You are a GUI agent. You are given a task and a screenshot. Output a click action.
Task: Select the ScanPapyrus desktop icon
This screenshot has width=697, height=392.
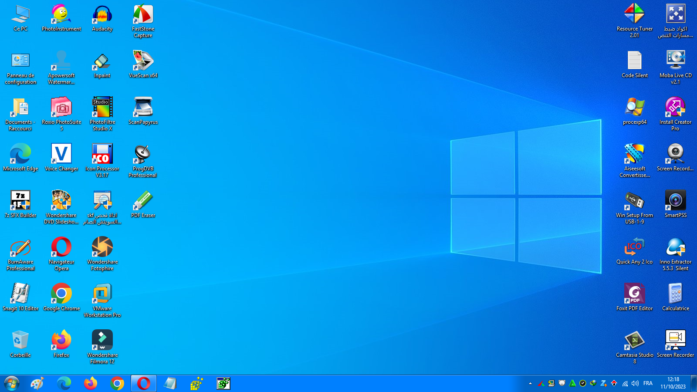click(x=143, y=112)
